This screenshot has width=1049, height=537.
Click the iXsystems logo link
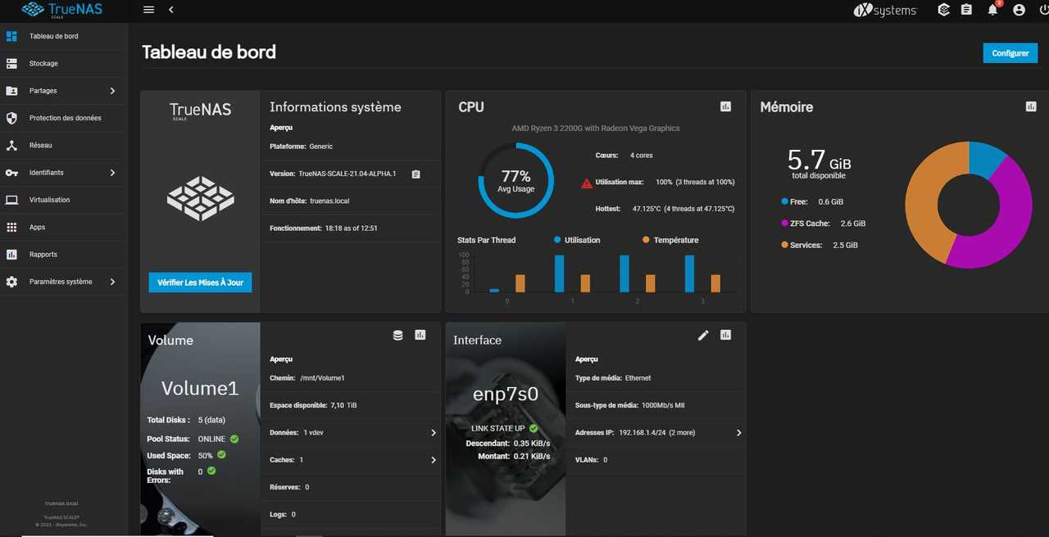point(885,10)
